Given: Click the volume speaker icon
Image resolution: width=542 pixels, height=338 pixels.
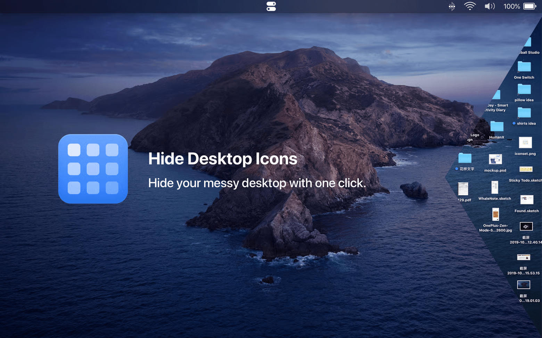Looking at the screenshot, I should [x=490, y=6].
